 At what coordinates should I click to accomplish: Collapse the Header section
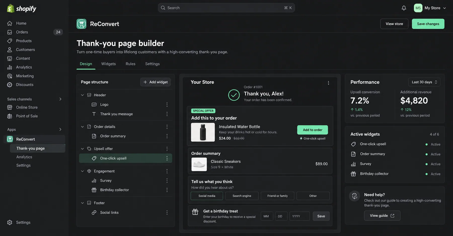click(x=82, y=95)
